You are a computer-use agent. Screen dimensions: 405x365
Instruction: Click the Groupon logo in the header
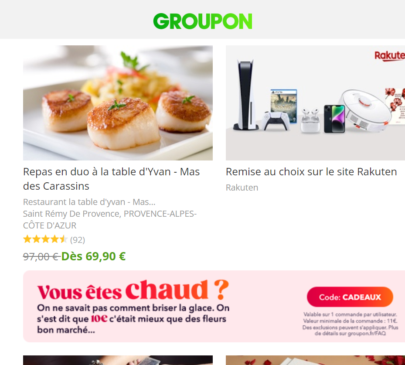[202, 21]
